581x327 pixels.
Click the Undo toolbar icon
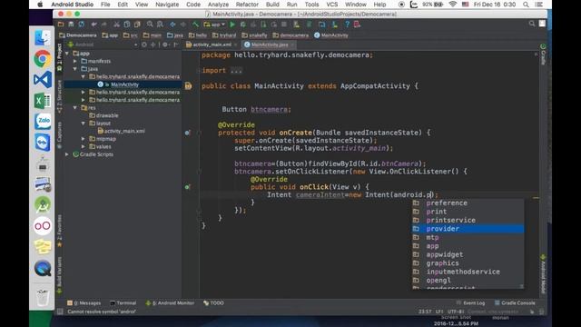click(94, 25)
